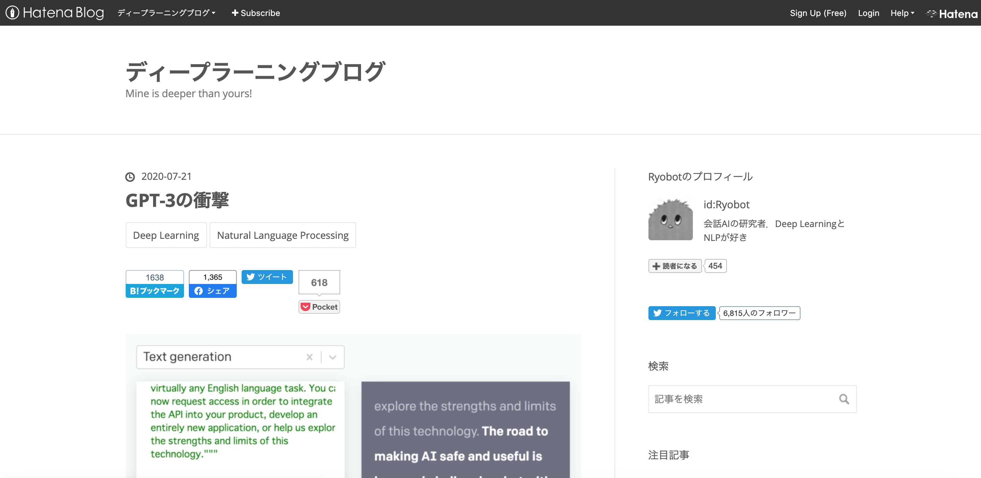Tweet the article with the ツイート button

coord(267,277)
